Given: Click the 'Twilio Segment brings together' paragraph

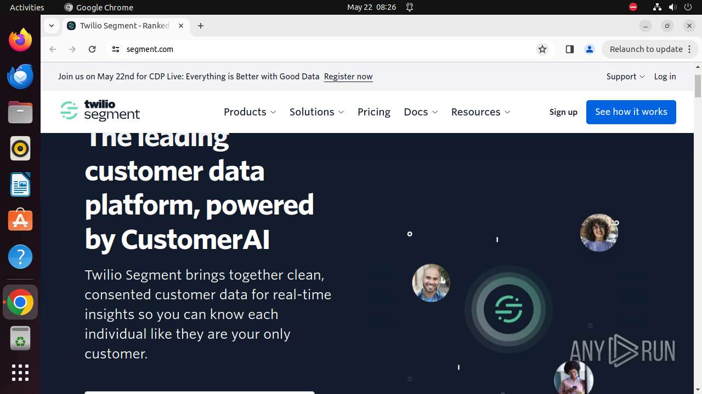Looking at the screenshot, I should [x=208, y=314].
